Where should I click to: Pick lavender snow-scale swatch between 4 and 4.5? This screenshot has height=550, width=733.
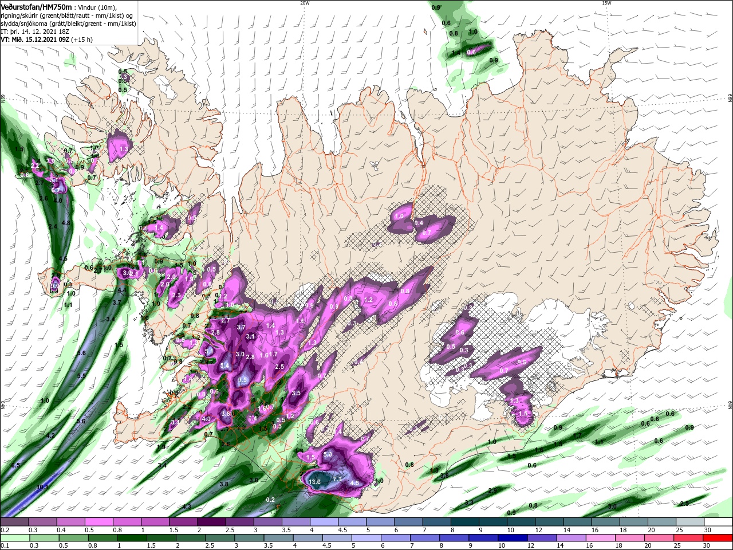coord(324,522)
